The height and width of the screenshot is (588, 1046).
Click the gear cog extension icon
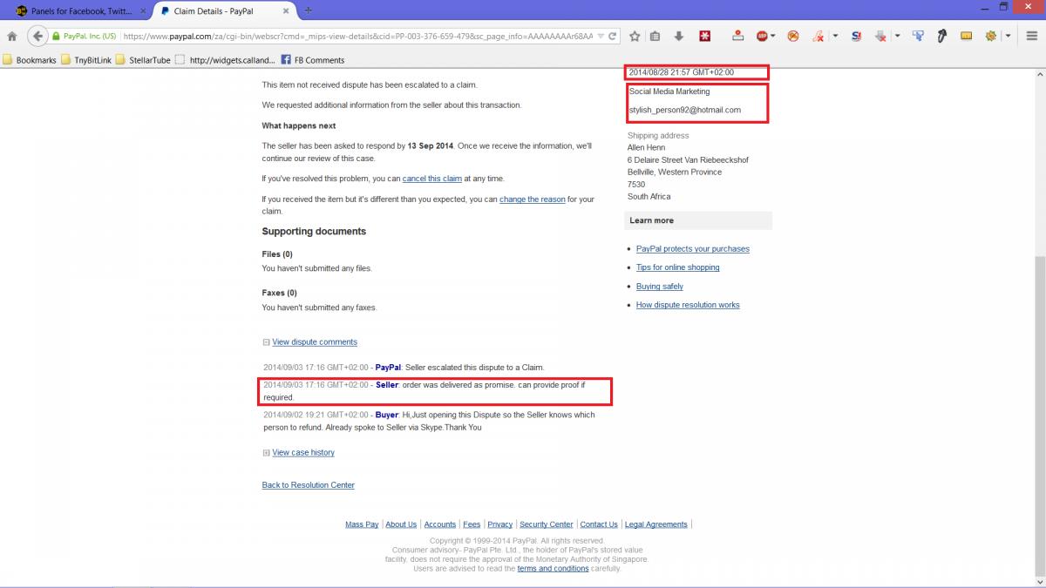(x=991, y=37)
